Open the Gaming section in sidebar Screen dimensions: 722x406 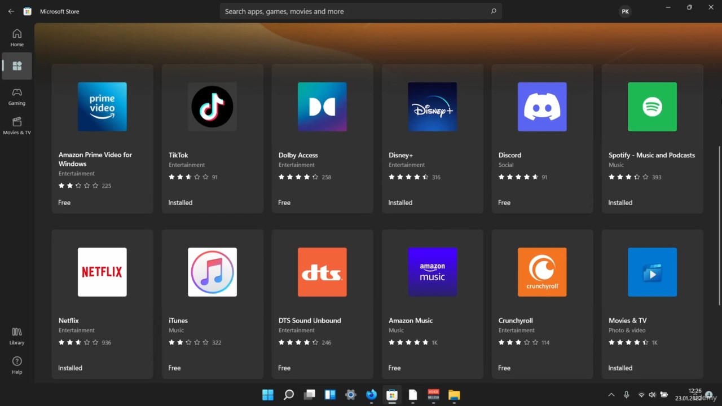tap(17, 96)
